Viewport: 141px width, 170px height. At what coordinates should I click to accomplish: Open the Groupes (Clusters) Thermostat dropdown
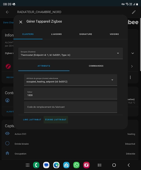(x=70, y=53)
